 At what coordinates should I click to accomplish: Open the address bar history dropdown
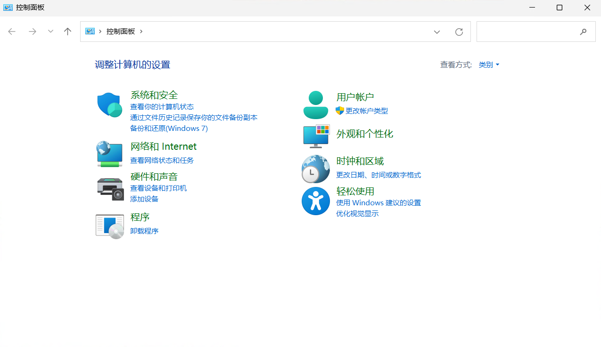coord(436,32)
